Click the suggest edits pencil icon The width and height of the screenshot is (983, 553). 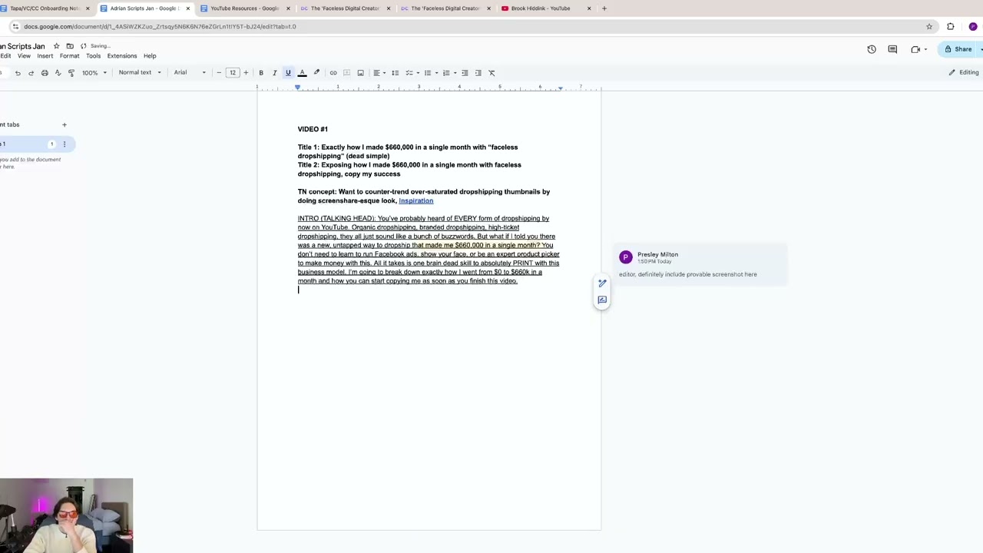point(602,283)
